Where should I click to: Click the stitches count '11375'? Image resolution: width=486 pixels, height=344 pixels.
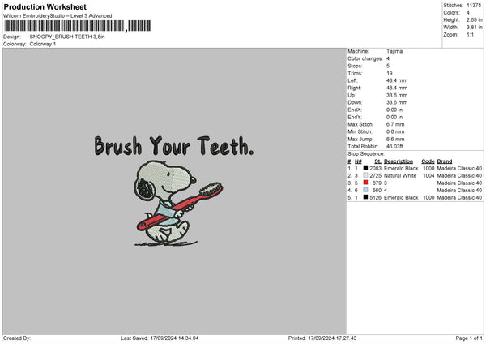[474, 6]
